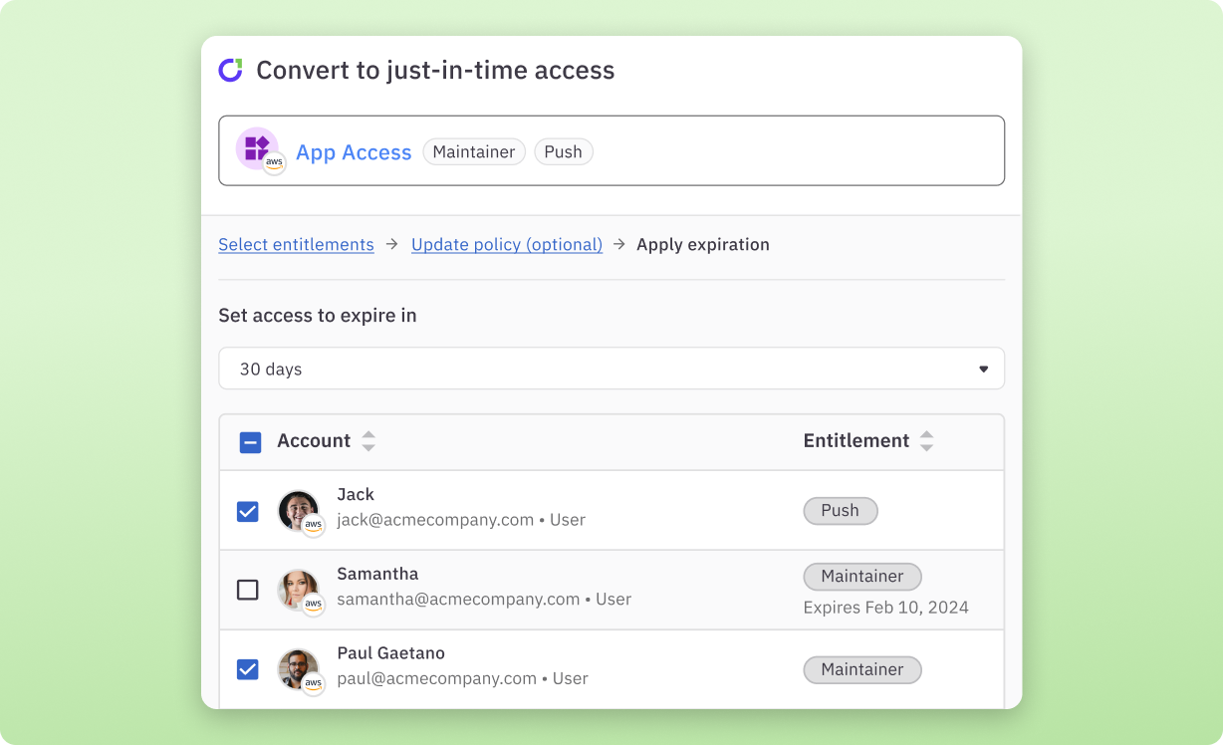Image resolution: width=1223 pixels, height=745 pixels.
Task: Open the 30 days expiration dropdown
Action: [x=611, y=369]
